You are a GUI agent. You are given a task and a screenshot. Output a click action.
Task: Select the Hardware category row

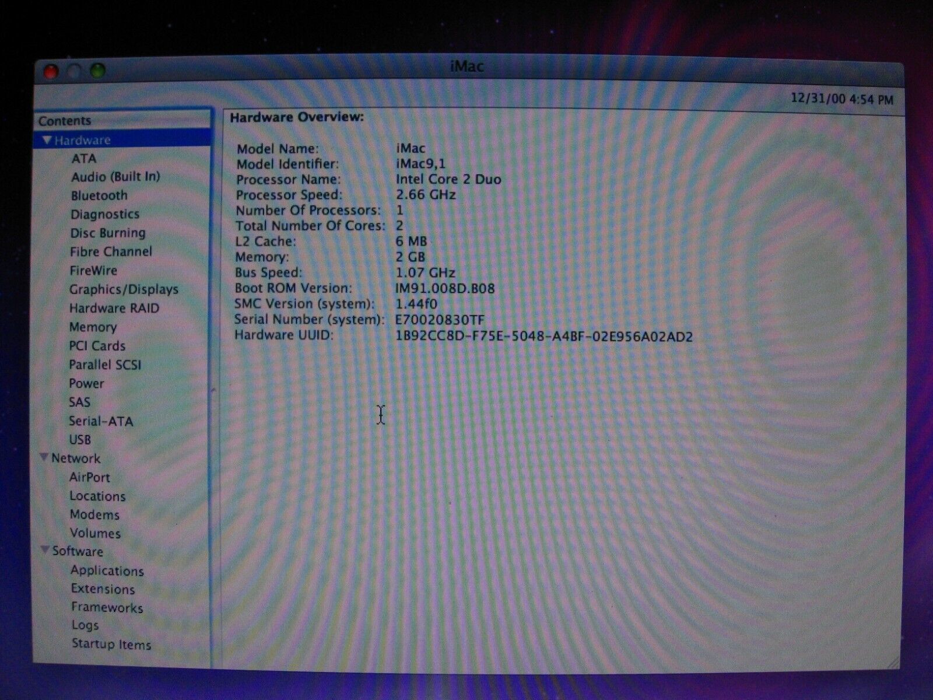(122, 140)
